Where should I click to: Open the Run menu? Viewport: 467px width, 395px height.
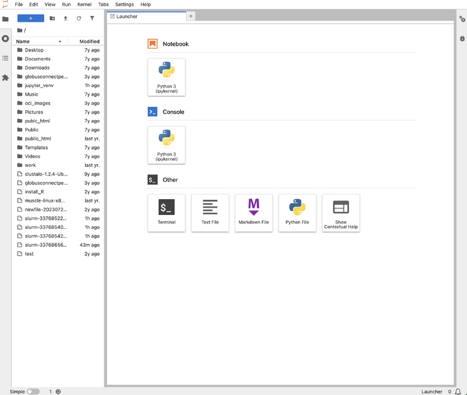pos(66,5)
